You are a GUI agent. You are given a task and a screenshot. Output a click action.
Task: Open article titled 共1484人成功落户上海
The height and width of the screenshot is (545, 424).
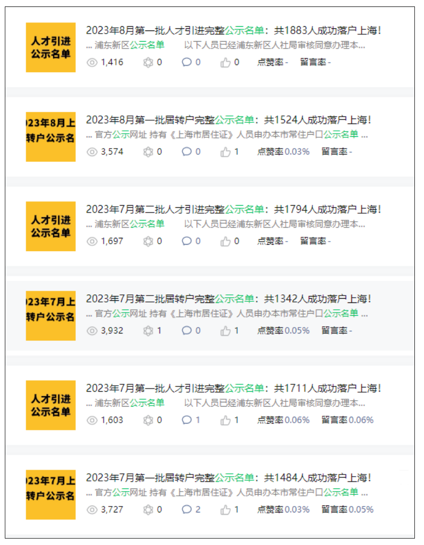click(229, 478)
